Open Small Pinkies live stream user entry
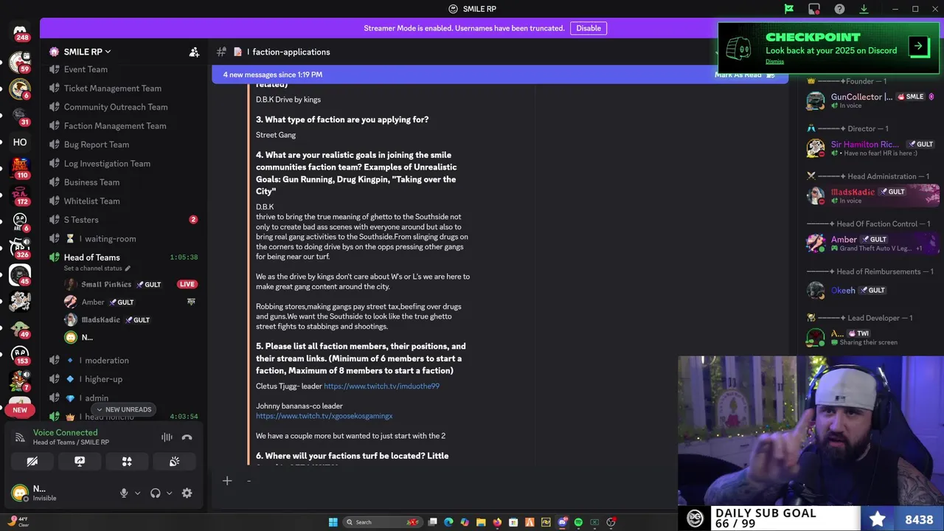 pyautogui.click(x=131, y=284)
